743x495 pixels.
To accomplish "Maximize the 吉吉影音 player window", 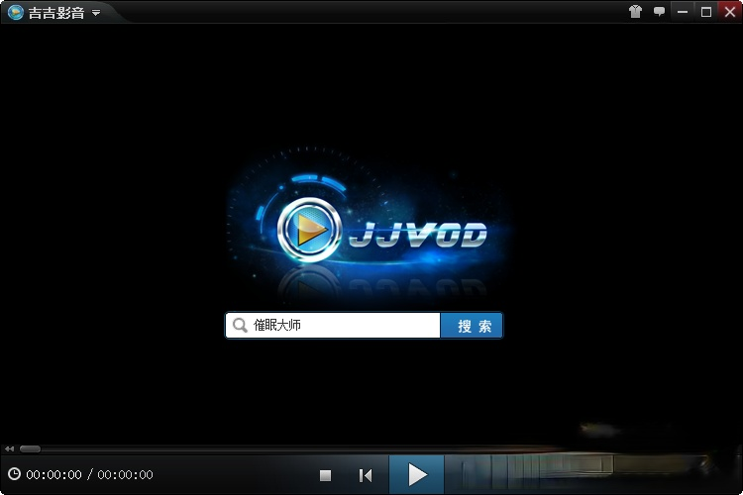I will (x=706, y=12).
